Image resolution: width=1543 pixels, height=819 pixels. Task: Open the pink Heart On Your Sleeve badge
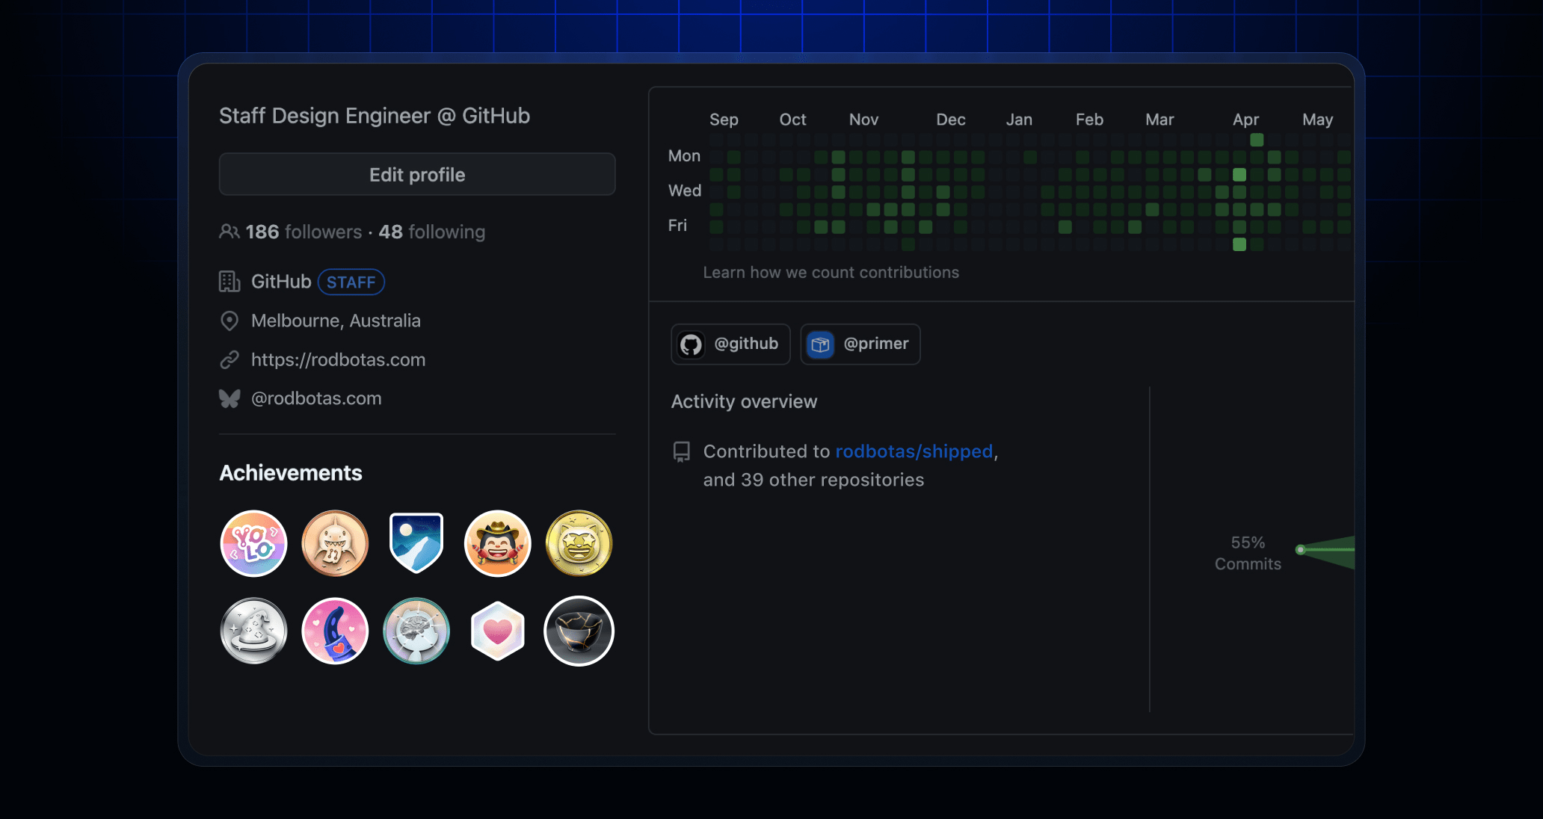coord(335,631)
